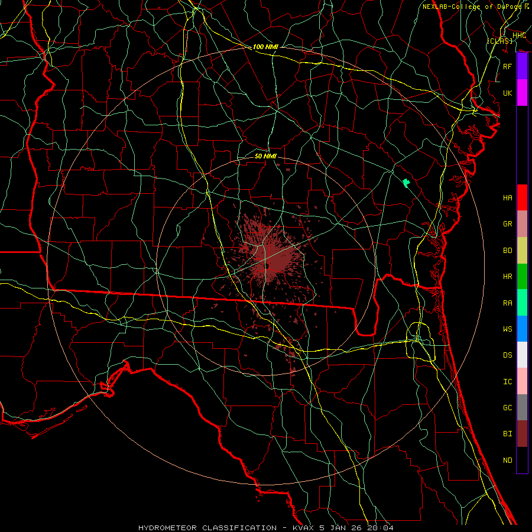This screenshot has height=532, width=532.
Task: Click the RF purple legend swatch
Action: tap(522, 66)
